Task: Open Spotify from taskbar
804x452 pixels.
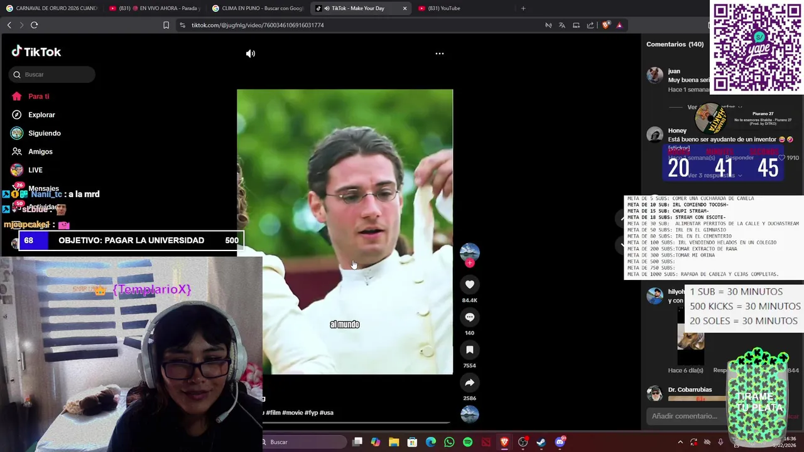Action: coord(467,442)
